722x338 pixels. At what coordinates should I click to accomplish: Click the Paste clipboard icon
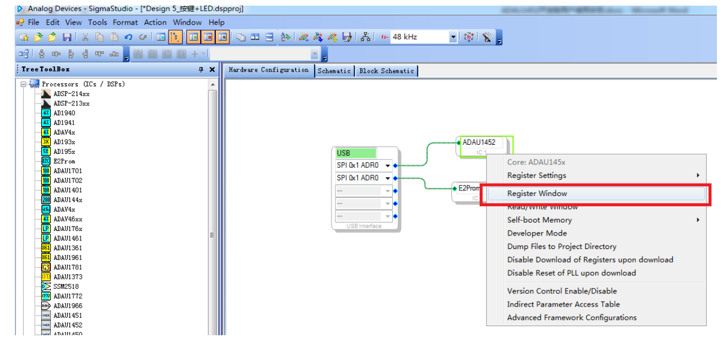click(114, 37)
